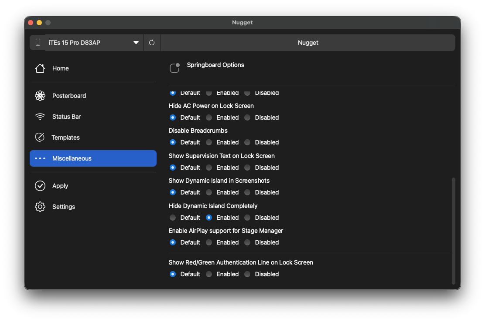Click the Nugget title bar button

[308, 43]
